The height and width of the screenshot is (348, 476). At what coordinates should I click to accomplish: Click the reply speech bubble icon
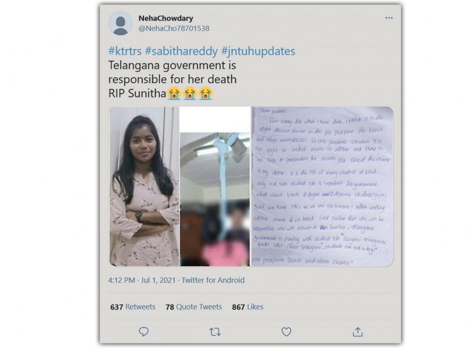tap(144, 332)
